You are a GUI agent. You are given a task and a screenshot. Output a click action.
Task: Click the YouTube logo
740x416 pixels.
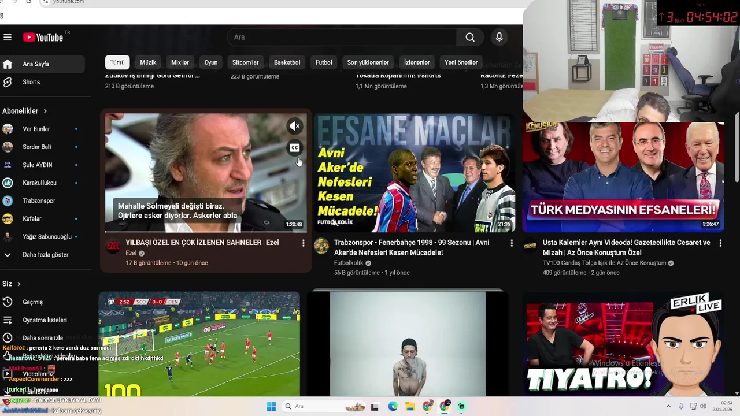(43, 38)
